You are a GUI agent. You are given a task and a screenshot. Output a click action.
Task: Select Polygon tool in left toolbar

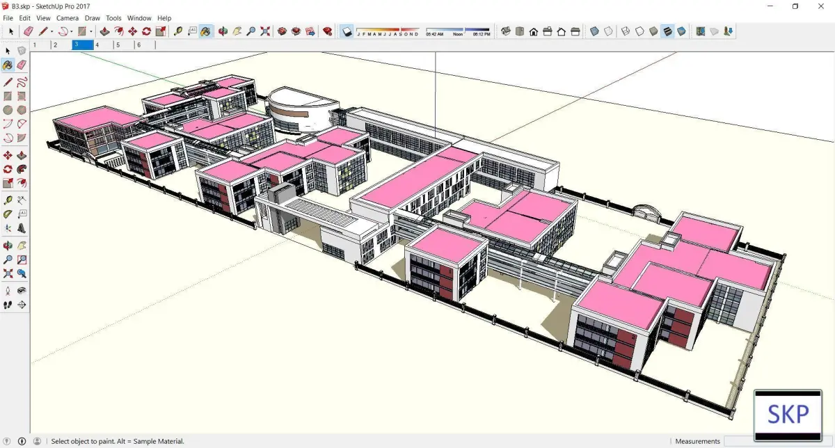(x=22, y=110)
